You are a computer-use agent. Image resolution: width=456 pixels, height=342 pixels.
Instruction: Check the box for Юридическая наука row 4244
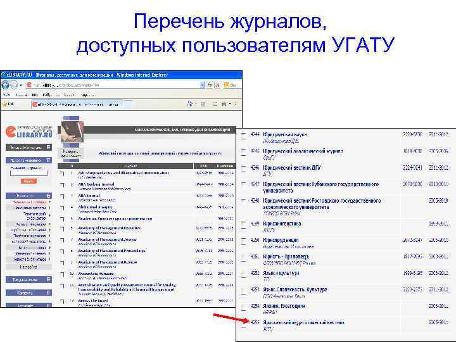tap(243, 136)
